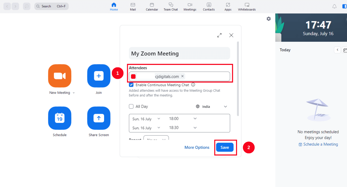The image size is (347, 187).
Task: Open the 18:30 end time dropdown
Action: 183,128
